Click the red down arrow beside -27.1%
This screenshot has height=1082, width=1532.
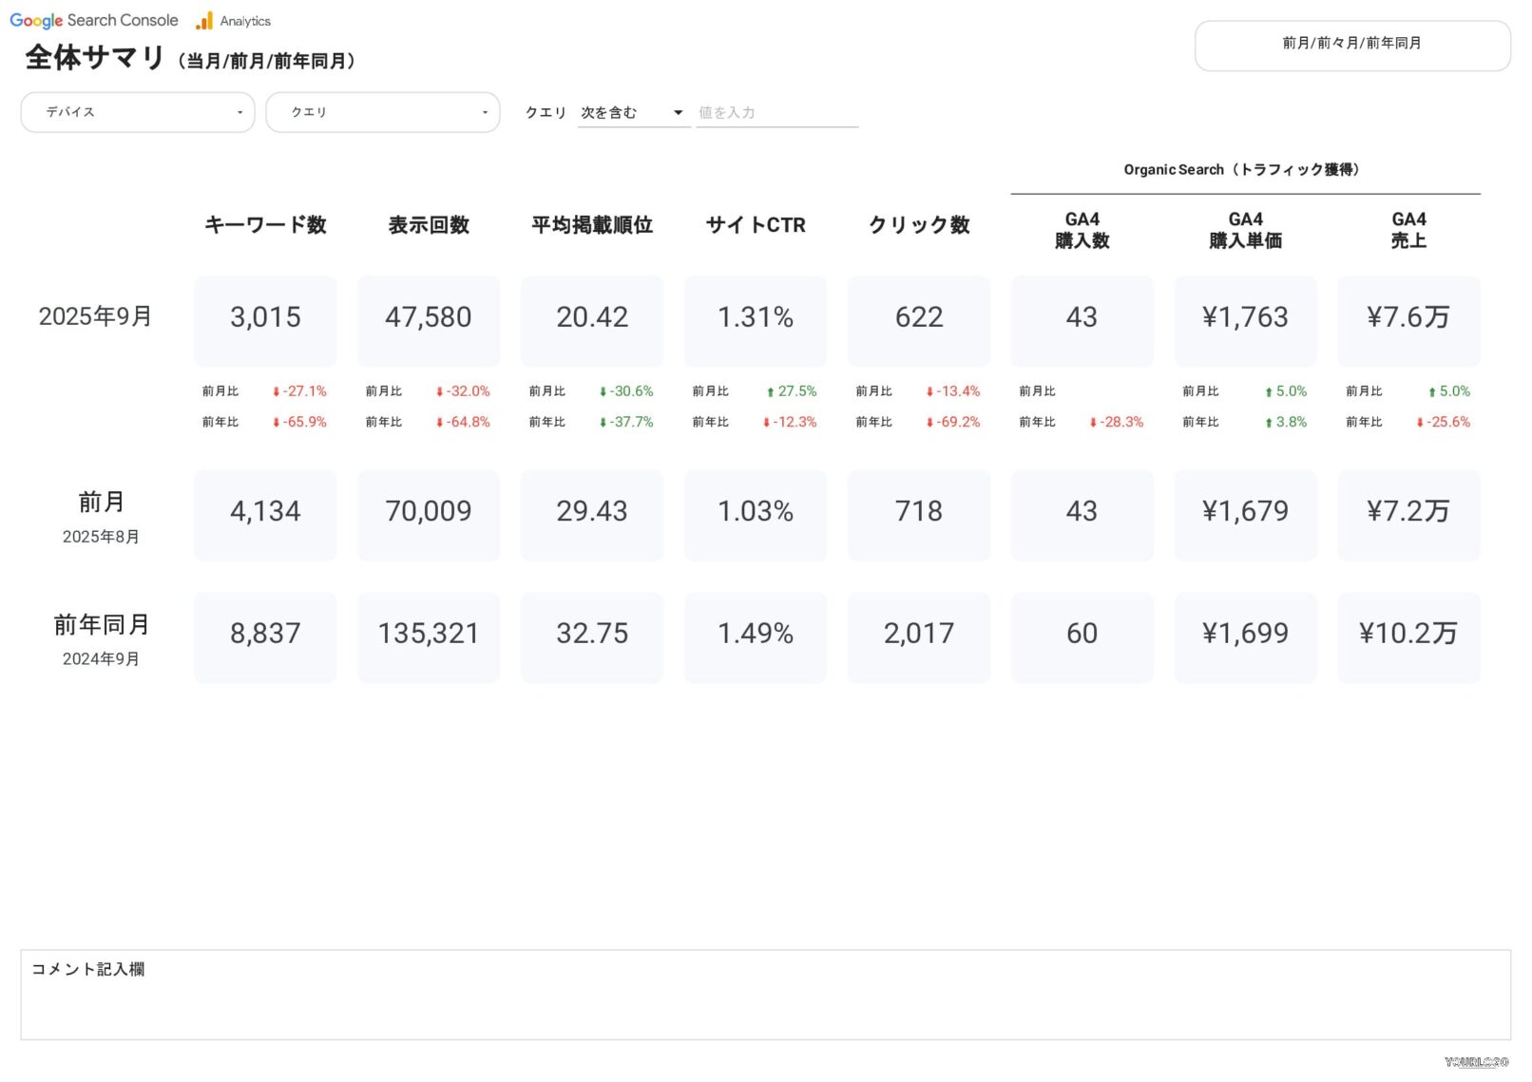[276, 392]
